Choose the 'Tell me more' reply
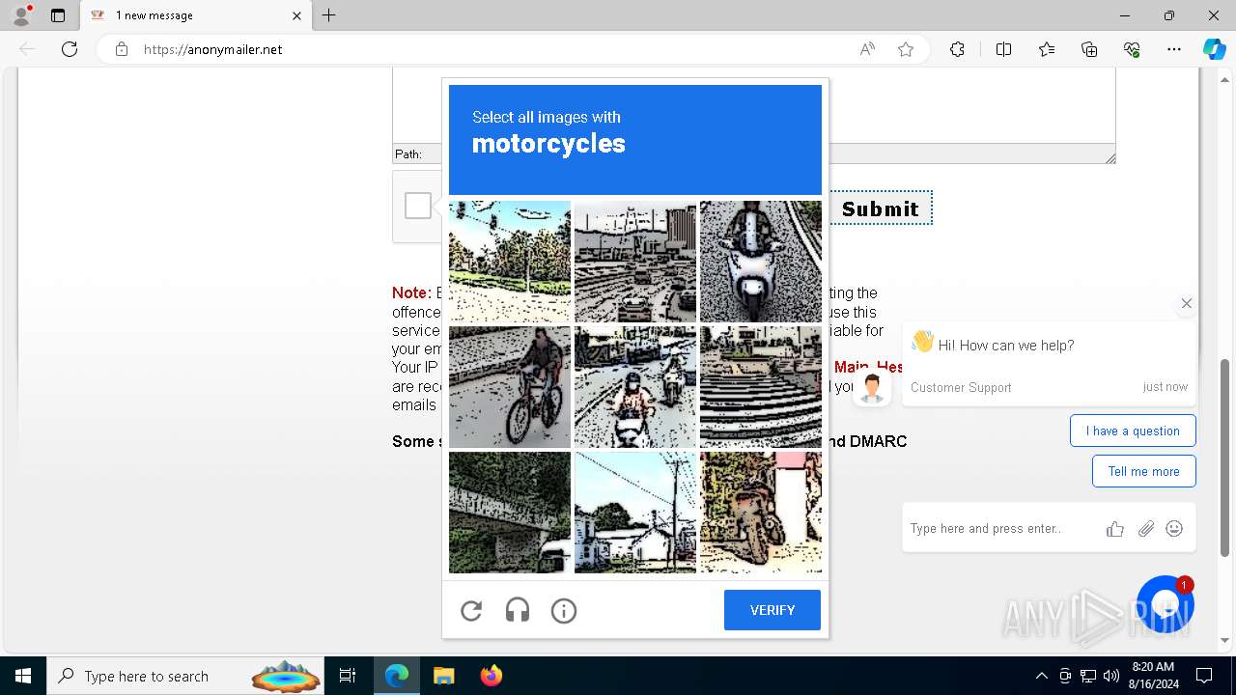 pyautogui.click(x=1144, y=471)
